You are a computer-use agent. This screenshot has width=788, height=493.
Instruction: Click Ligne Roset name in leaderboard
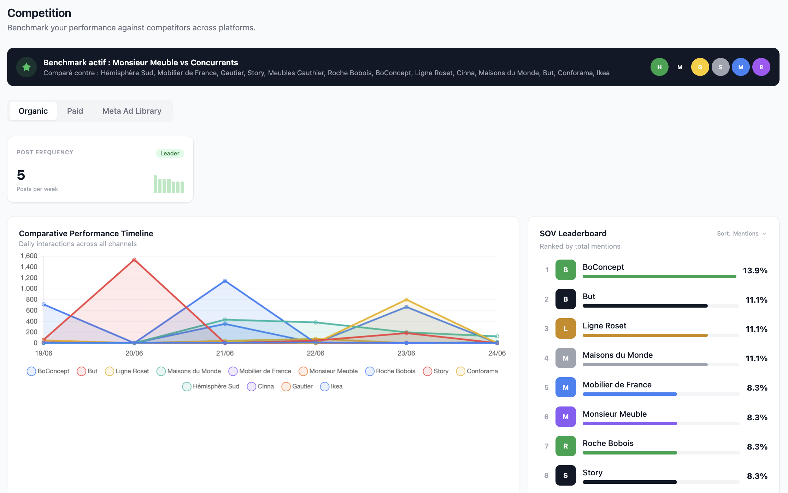604,326
